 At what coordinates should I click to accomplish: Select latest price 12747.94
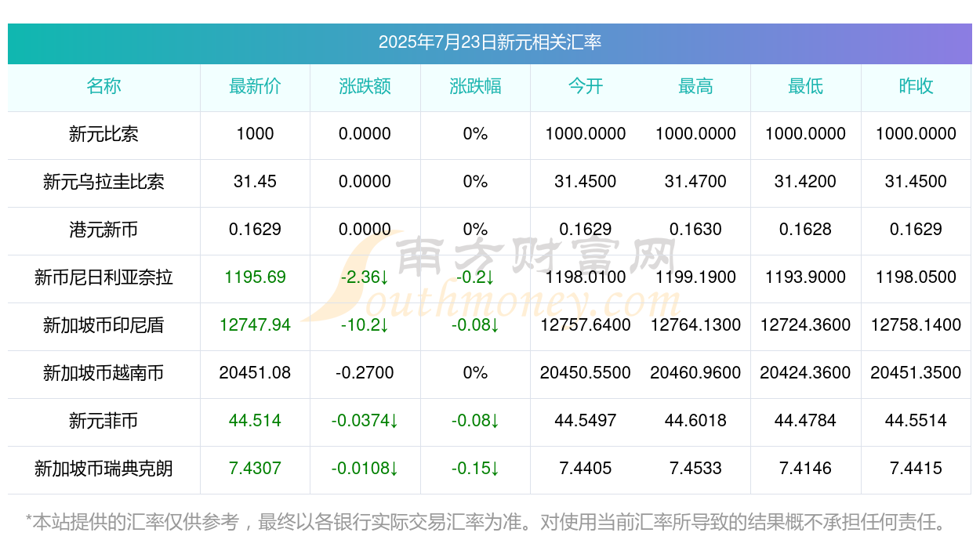click(255, 325)
